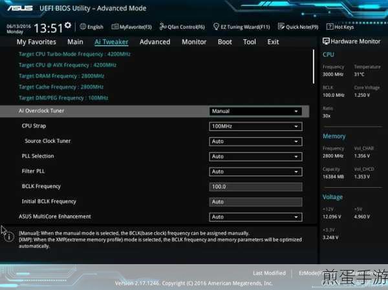Click the Voltage heading in Hardware Monitor
Image resolution: width=388 pixels, height=290 pixels.
coord(332,197)
